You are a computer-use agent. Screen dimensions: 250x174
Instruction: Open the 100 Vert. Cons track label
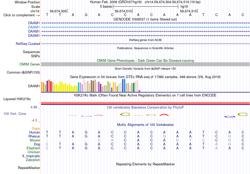(15, 114)
